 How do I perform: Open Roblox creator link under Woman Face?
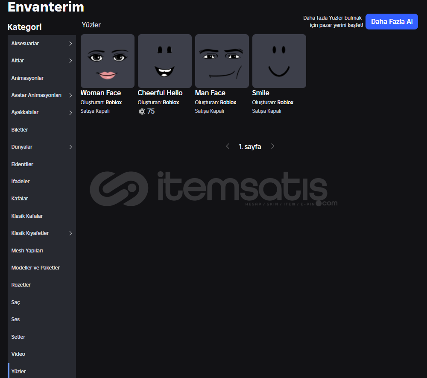point(114,103)
